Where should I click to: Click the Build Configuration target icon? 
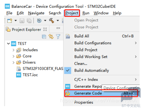pyautogui.click(x=39, y=21)
